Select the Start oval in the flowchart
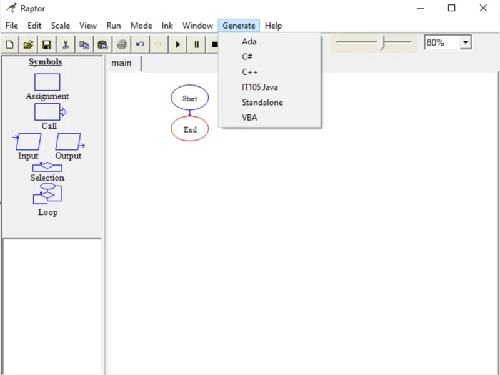The image size is (500, 375). [x=190, y=97]
